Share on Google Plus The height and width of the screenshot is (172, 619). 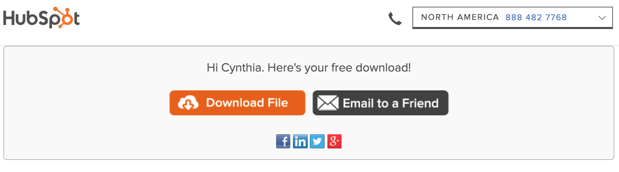pos(334,141)
